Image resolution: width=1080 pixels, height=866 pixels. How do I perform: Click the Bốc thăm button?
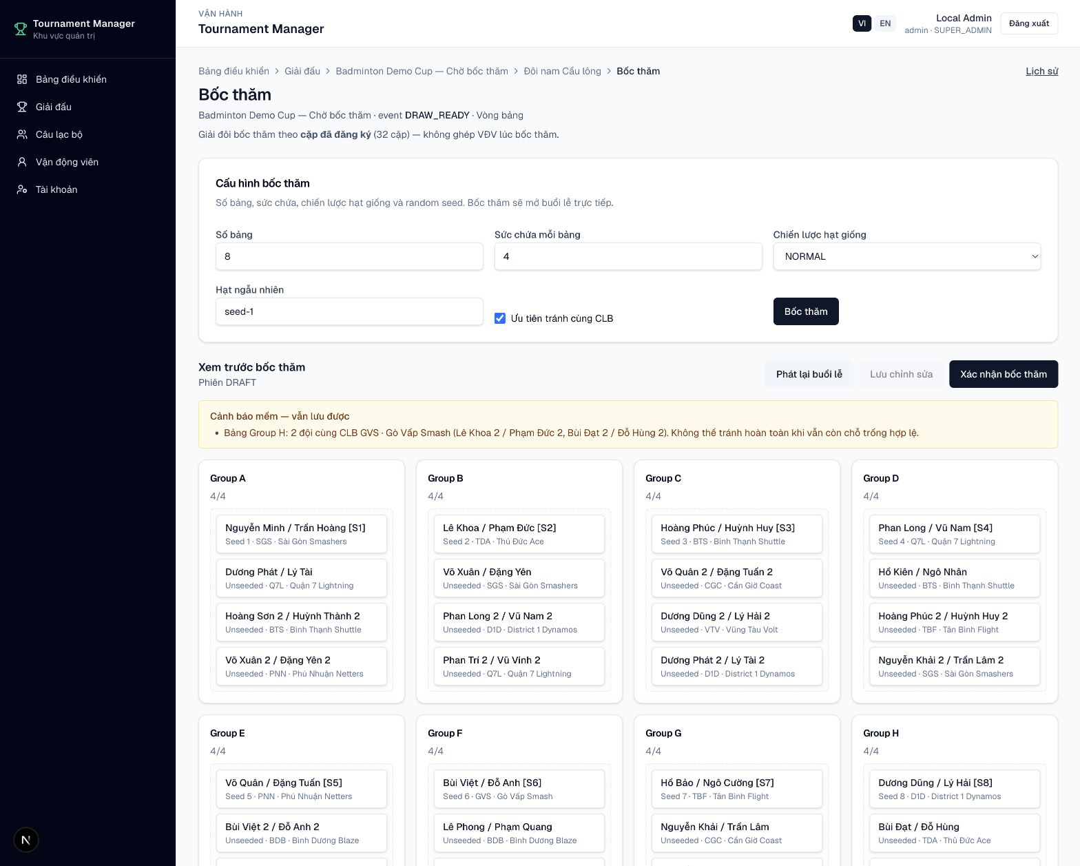pos(806,311)
